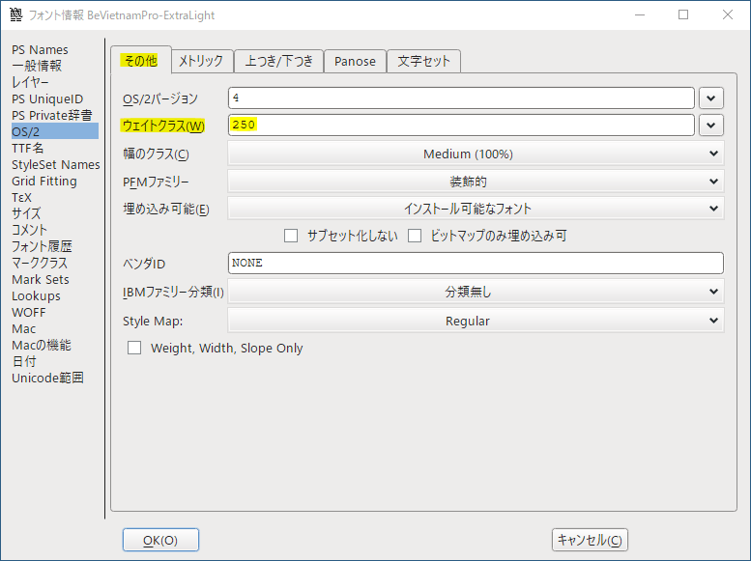Expand the 埋め込み可能 dropdown

coord(476,209)
